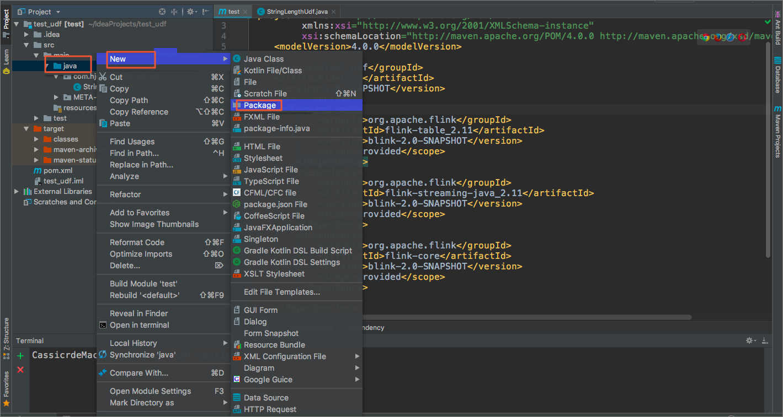Screen dimensions: 783x417
Task: Expand the .idea folder
Action: coord(26,35)
